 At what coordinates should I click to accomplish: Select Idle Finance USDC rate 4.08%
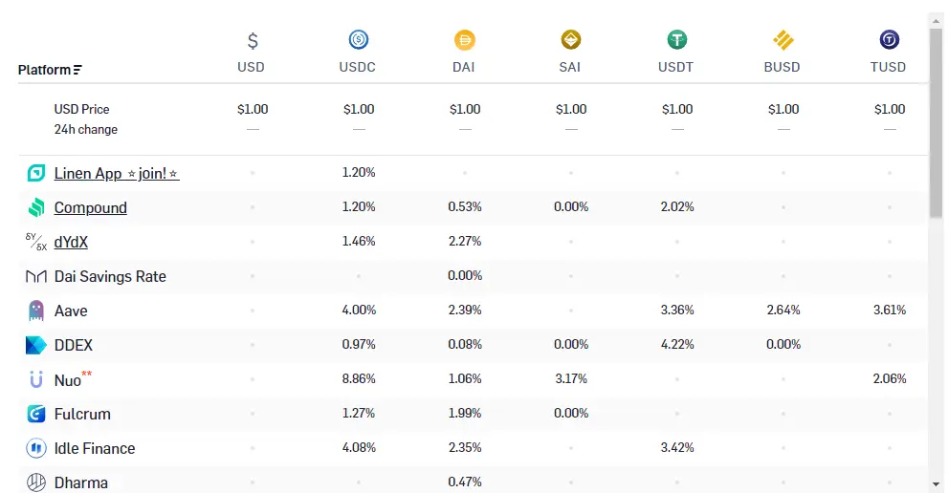(x=359, y=448)
